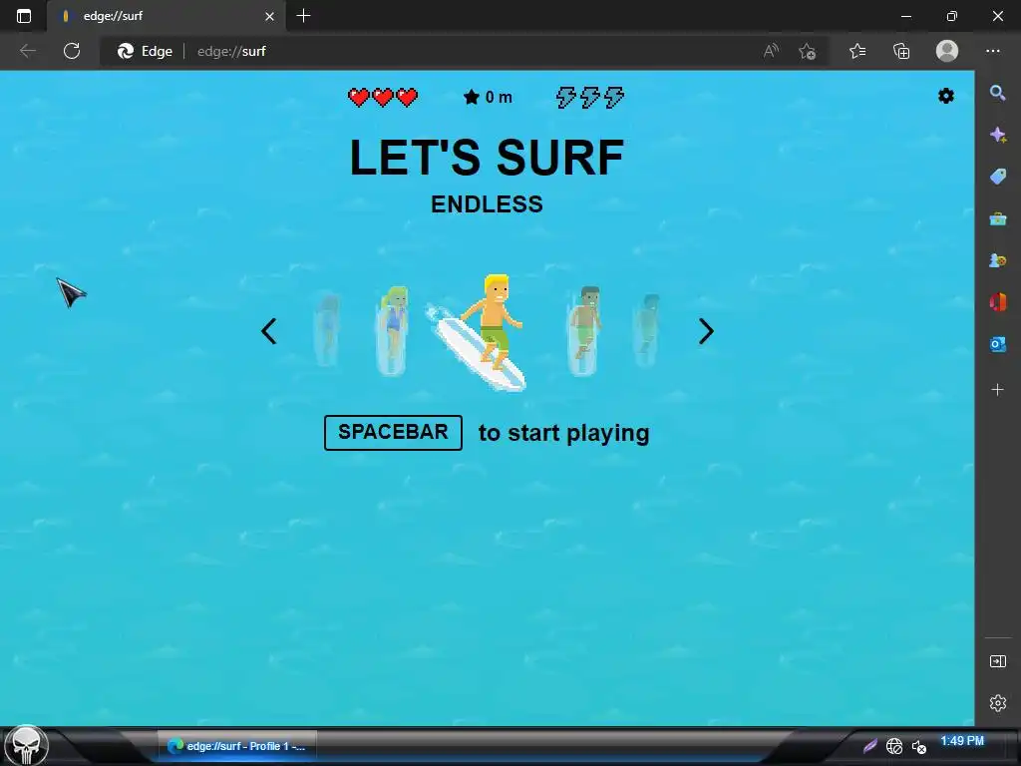
Task: Click the ENDLESS game mode label
Action: (487, 204)
